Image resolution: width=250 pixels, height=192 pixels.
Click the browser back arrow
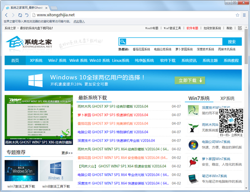pyautogui.click(x=6, y=15)
